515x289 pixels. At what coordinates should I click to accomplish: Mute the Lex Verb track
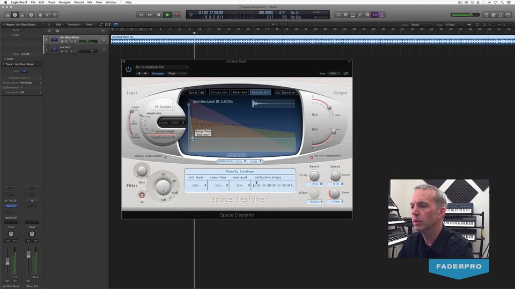point(62,51)
